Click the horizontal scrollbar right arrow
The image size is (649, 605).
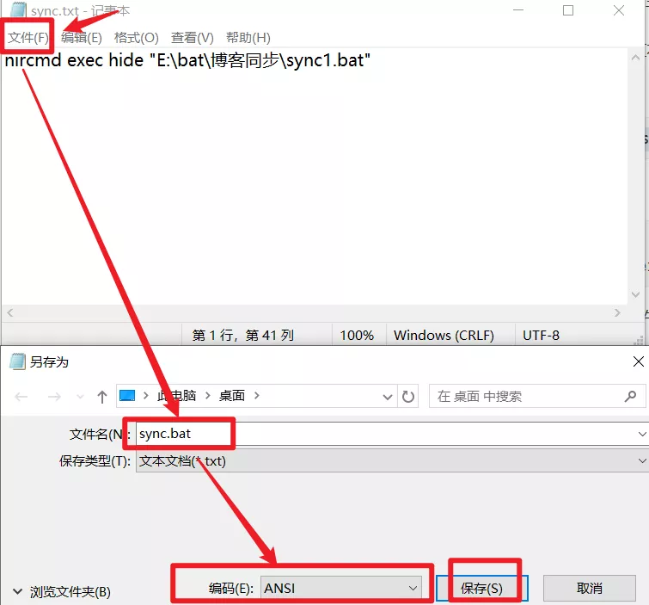click(x=617, y=313)
